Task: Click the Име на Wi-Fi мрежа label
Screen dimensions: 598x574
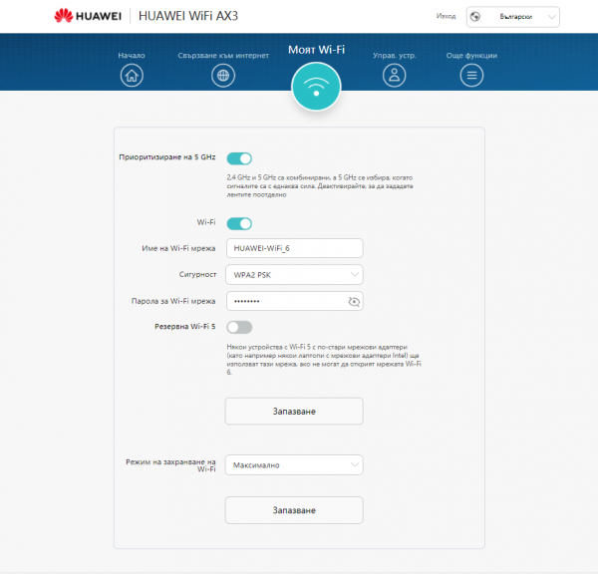Action: pyautogui.click(x=178, y=248)
